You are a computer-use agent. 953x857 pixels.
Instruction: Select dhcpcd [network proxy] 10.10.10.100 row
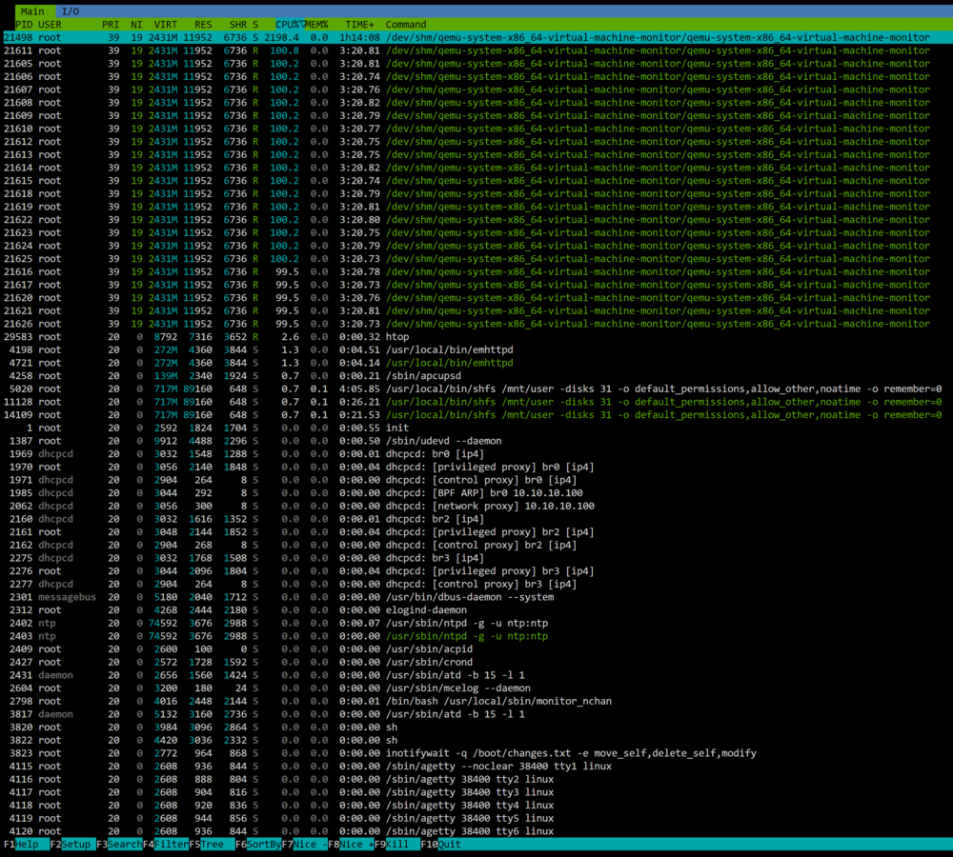476,506
